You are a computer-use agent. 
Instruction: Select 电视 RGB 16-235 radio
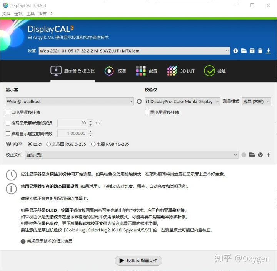93,144
